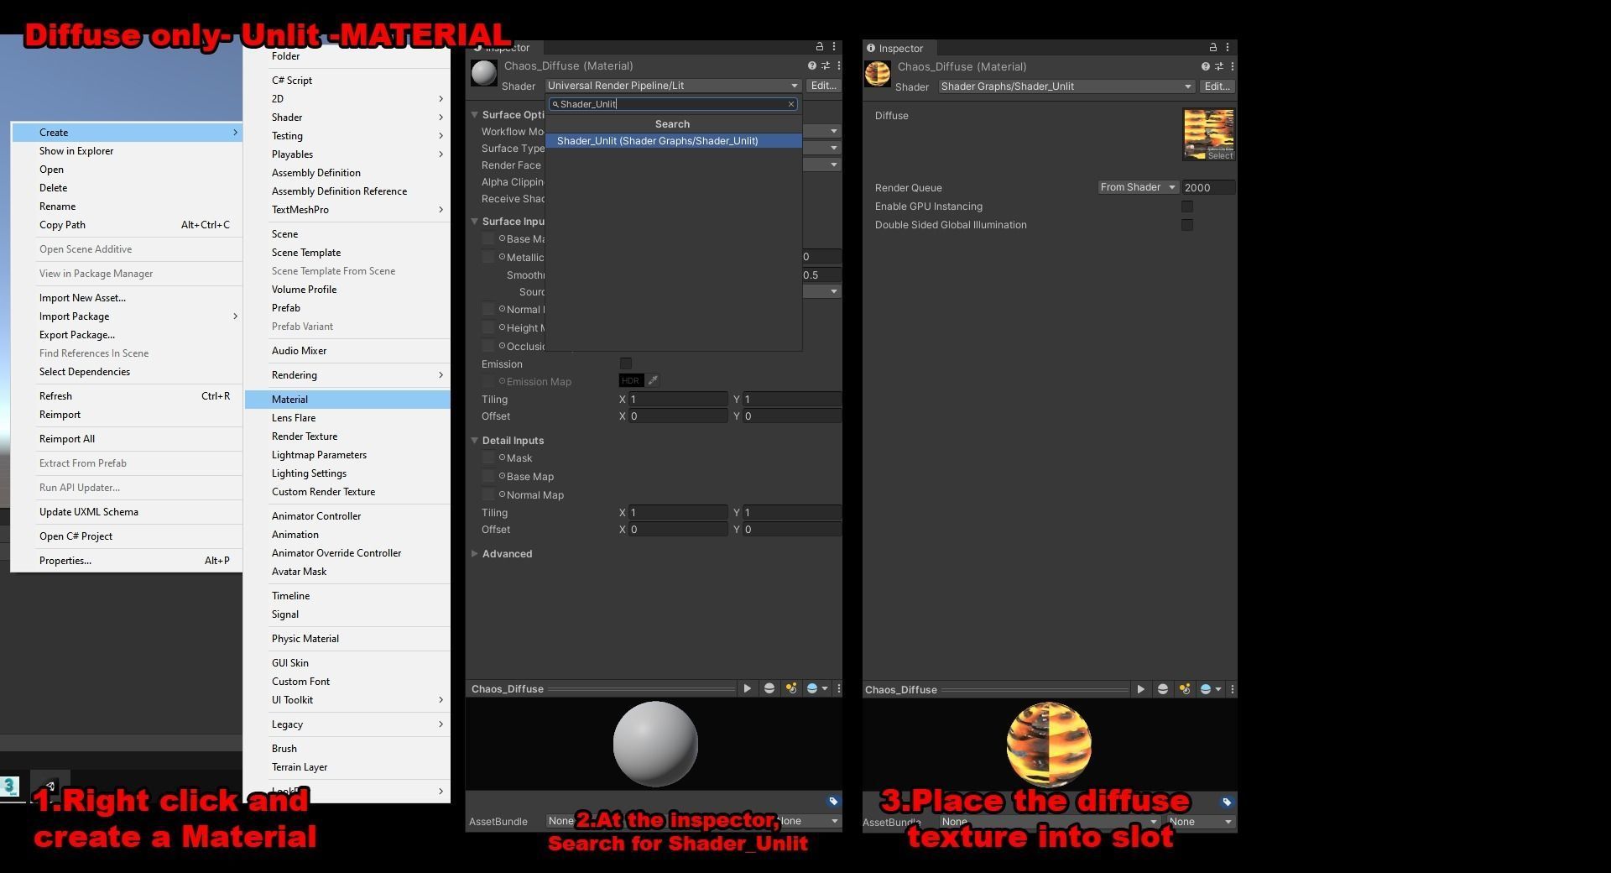
Task: Select Create in the context menu
Action: (x=127, y=133)
